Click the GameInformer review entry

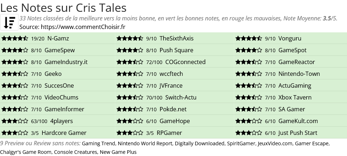coord(64,109)
